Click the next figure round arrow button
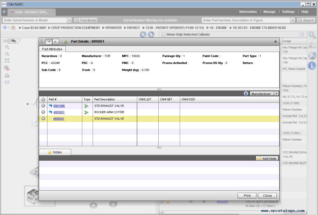 pyautogui.click(x=151, y=35)
